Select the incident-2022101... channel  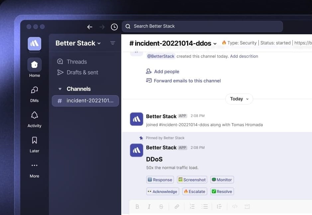pyautogui.click(x=85, y=101)
